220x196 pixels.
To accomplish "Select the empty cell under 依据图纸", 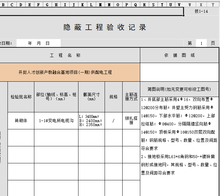I will point(179,72).
